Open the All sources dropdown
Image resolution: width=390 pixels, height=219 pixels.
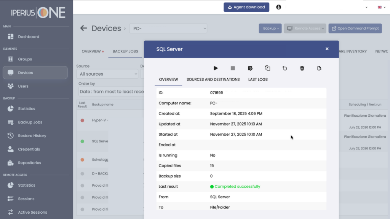107,74
